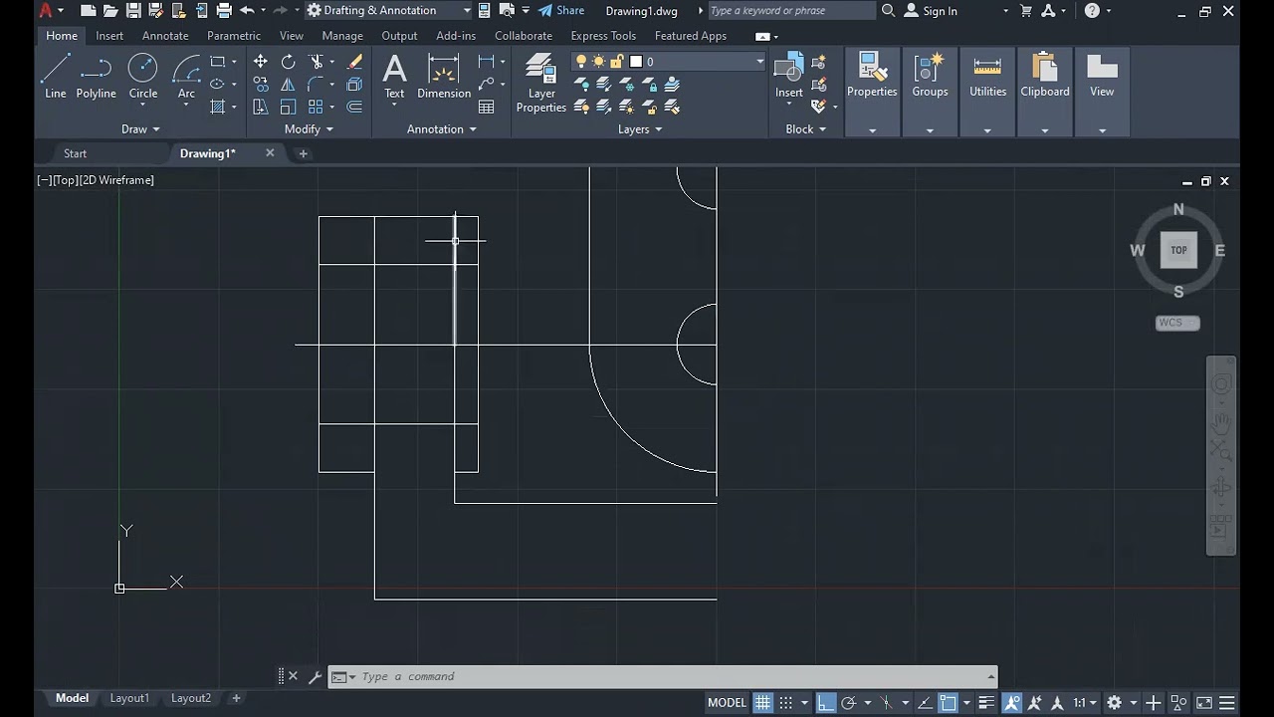Switch to the Start file tab

click(75, 153)
